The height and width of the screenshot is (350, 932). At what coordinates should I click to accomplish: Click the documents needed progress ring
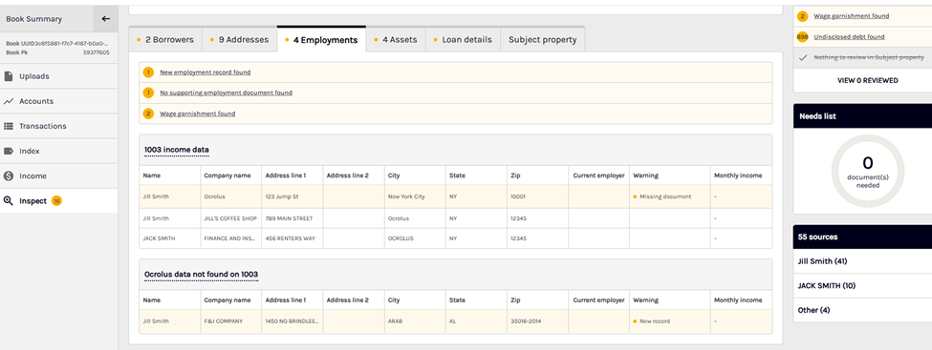coord(867,172)
